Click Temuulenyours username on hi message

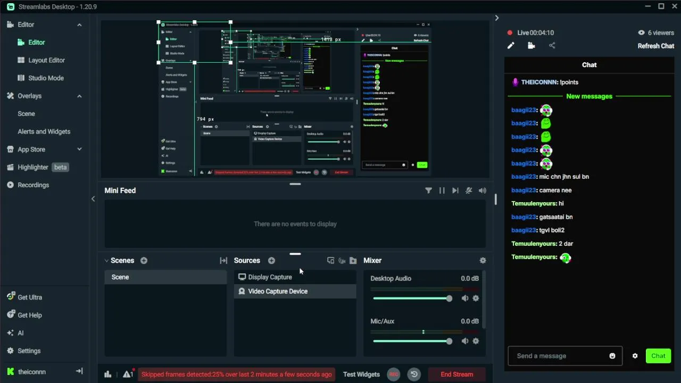pos(534,204)
